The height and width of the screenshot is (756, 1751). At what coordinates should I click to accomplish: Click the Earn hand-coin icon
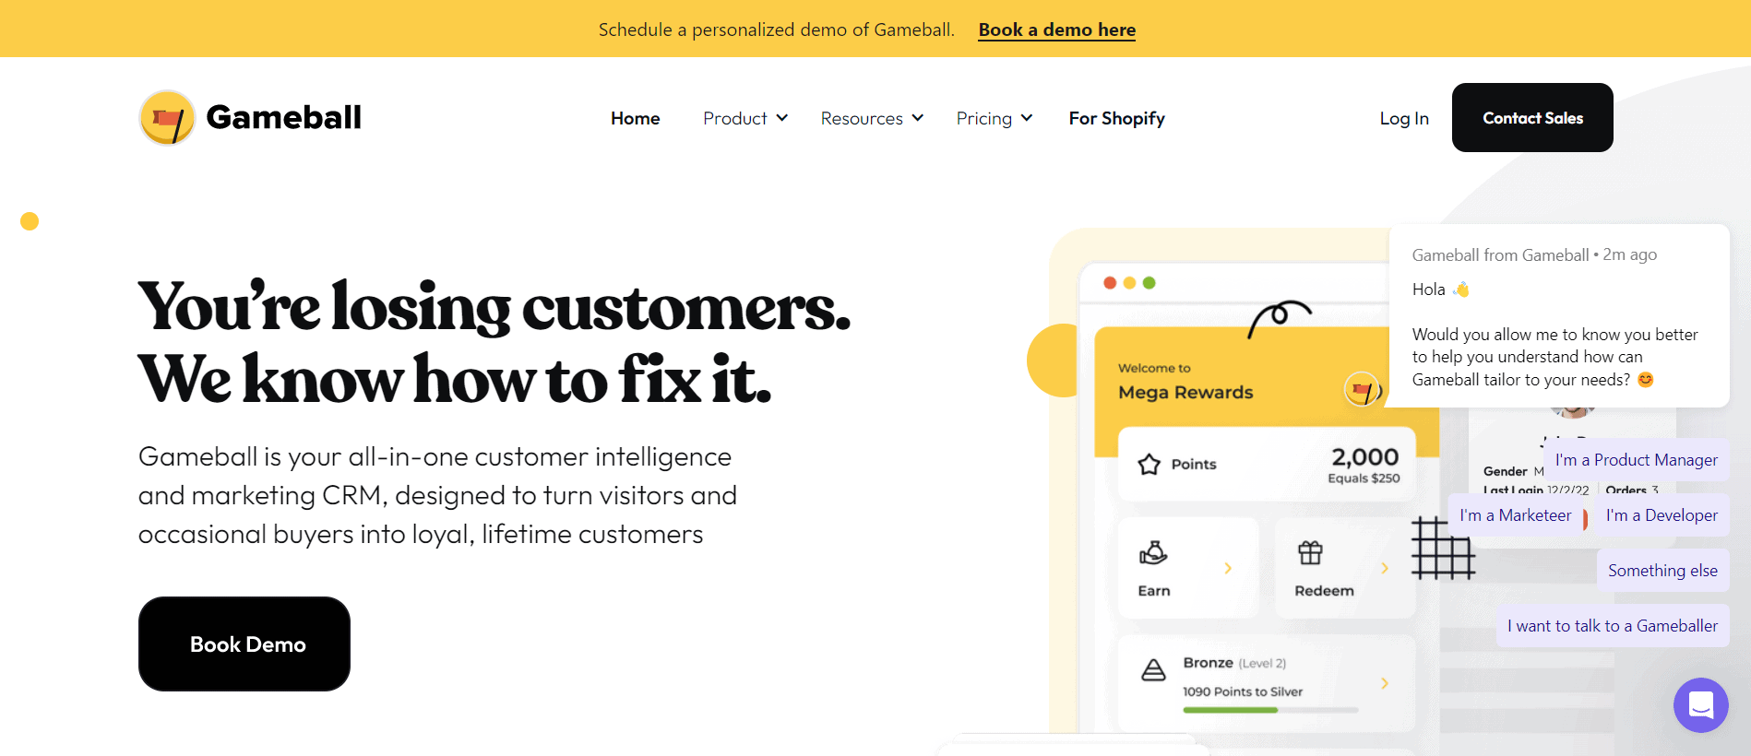tap(1153, 553)
